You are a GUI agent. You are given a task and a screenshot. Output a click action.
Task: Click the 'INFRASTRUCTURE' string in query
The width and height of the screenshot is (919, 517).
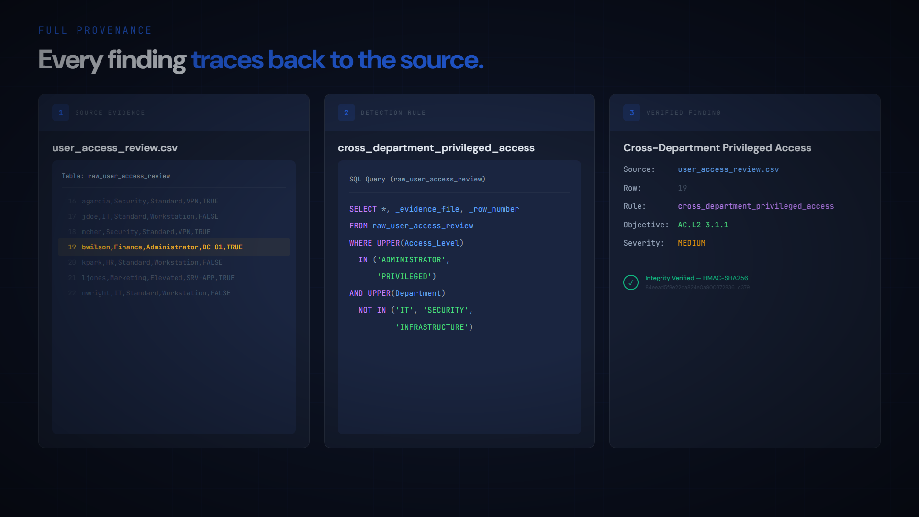[432, 327]
